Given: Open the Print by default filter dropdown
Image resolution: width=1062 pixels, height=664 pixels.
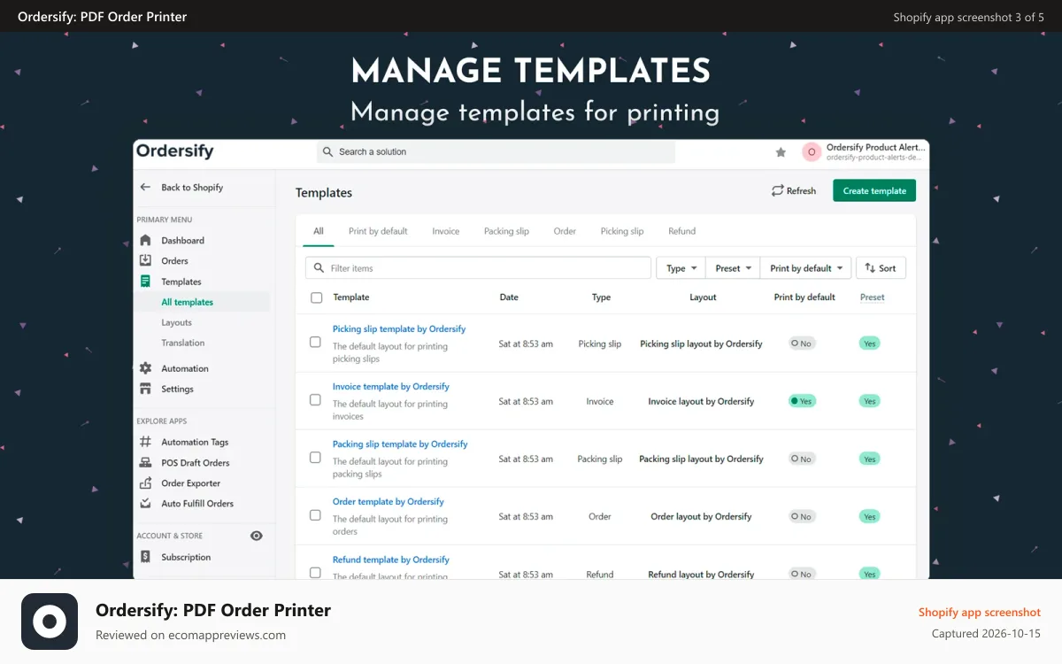Looking at the screenshot, I should pos(806,268).
